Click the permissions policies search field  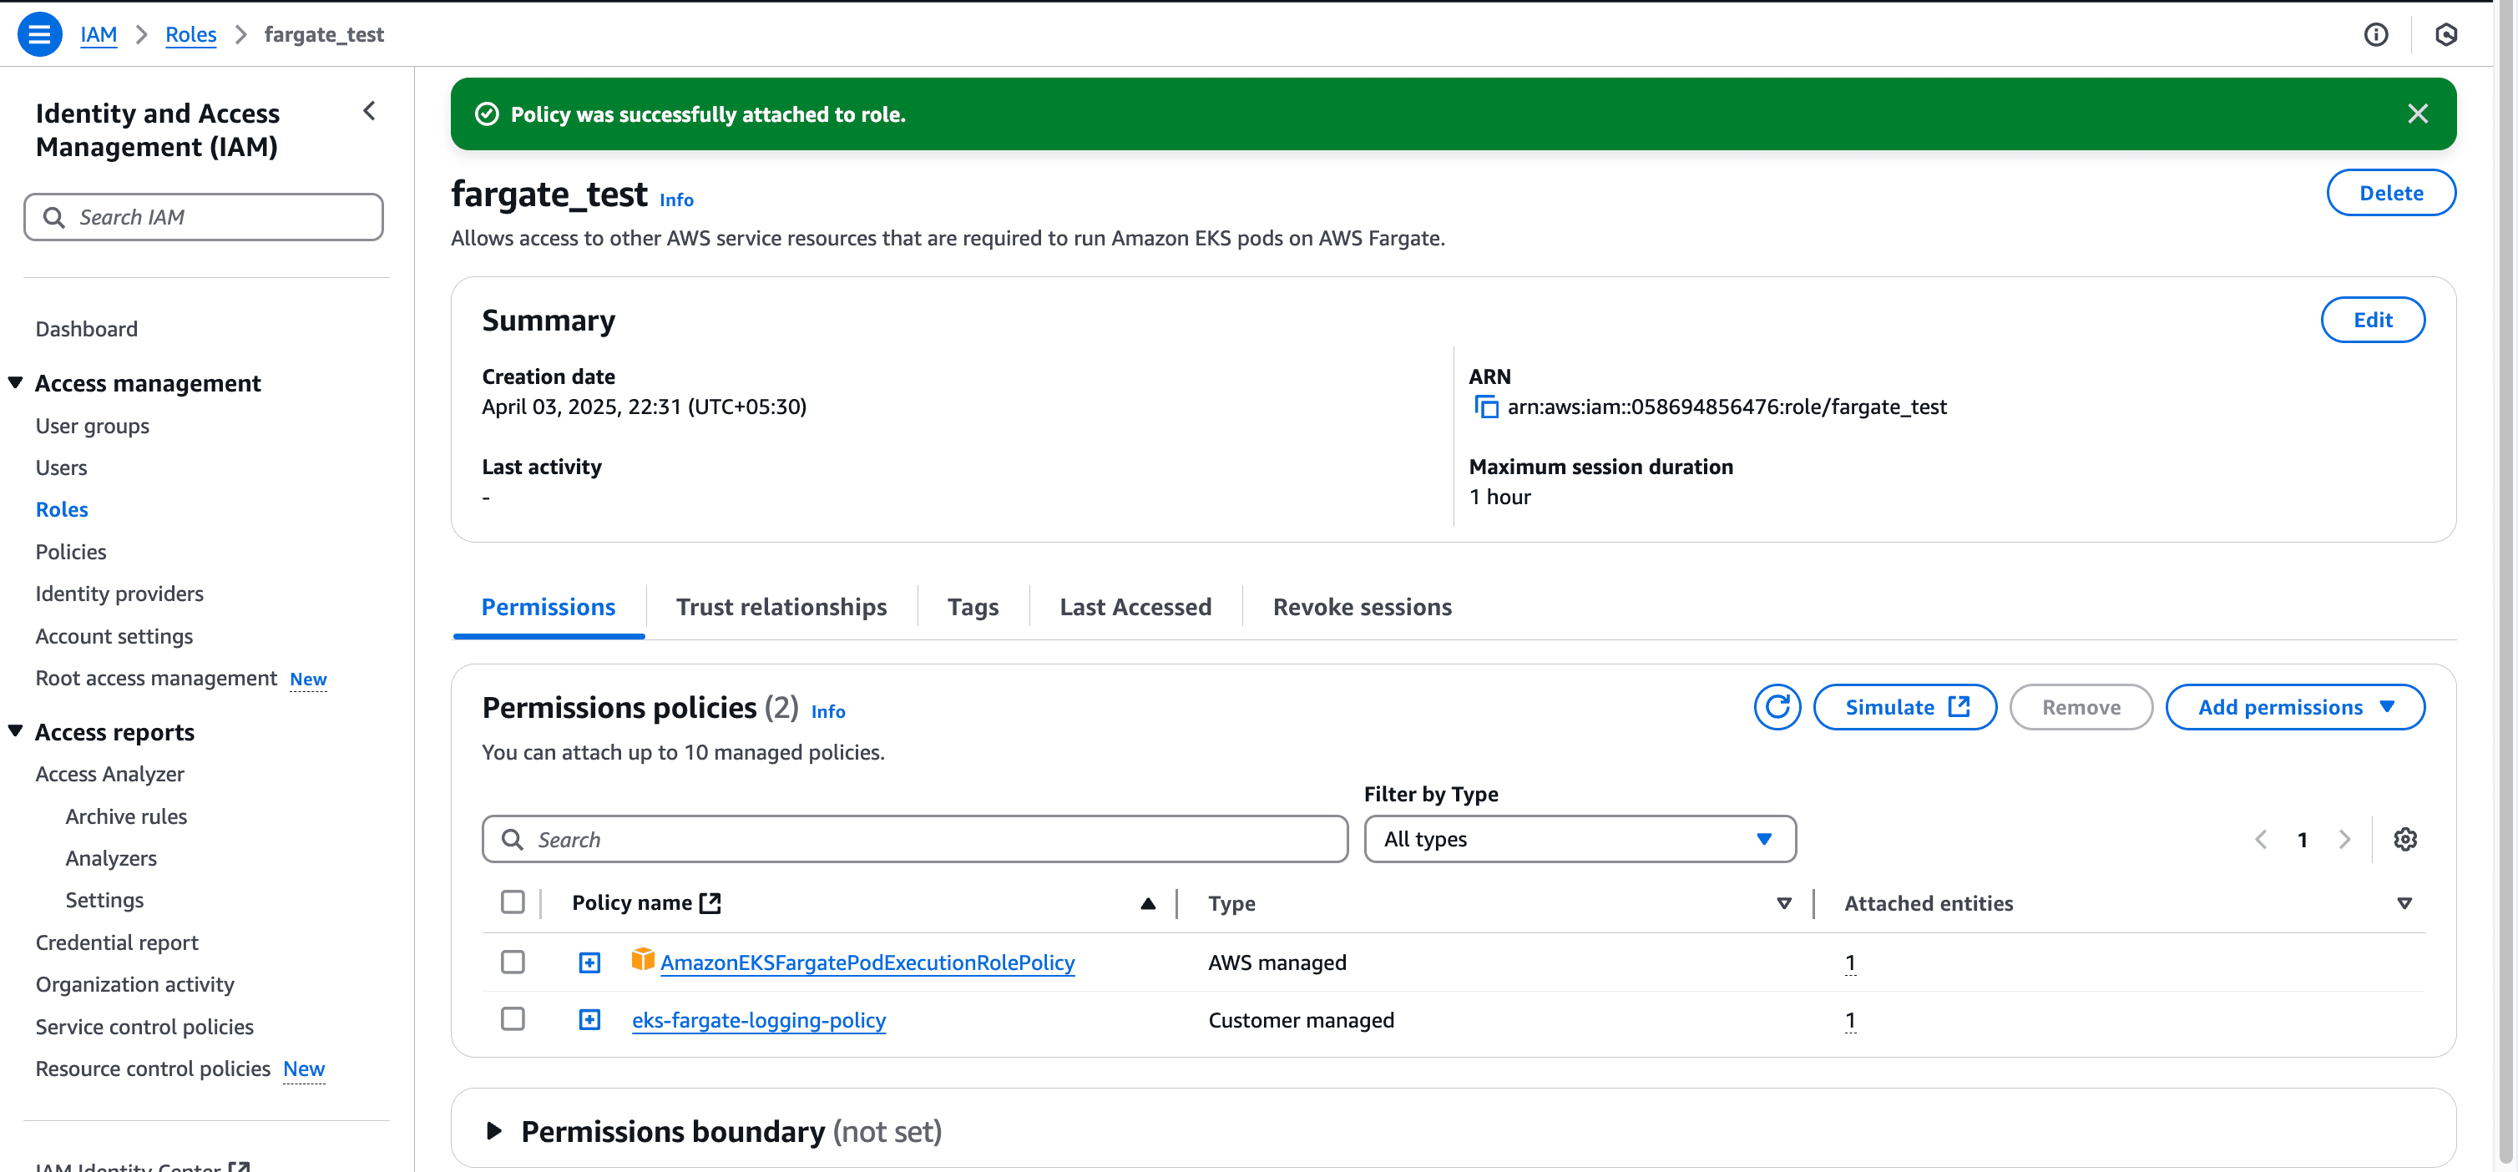[x=914, y=839]
